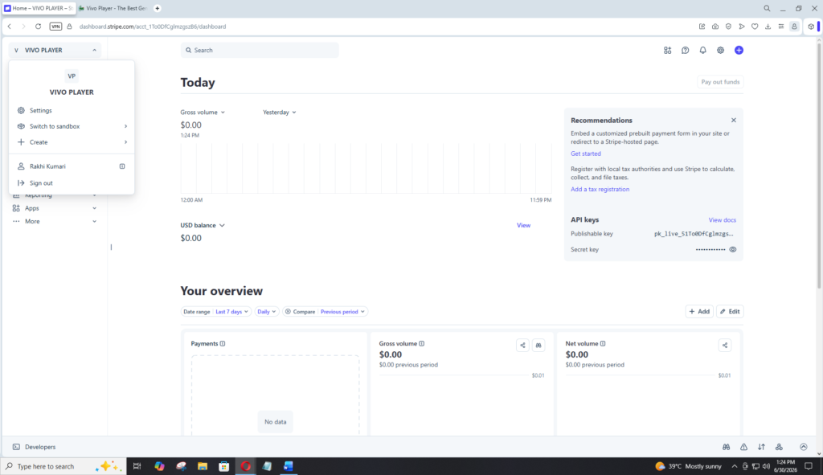Open Microsoft Store from taskbar
Viewport: 823px width, 475px height.
click(x=224, y=466)
